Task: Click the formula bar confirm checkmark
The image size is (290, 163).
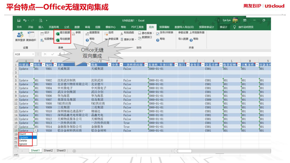Action: click(x=52, y=54)
